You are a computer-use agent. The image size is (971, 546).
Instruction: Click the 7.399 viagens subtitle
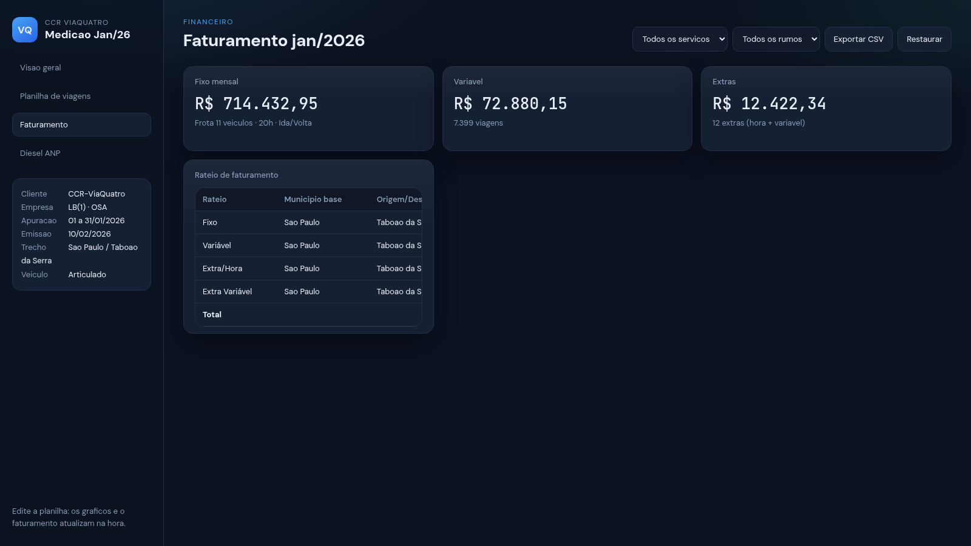click(x=478, y=123)
